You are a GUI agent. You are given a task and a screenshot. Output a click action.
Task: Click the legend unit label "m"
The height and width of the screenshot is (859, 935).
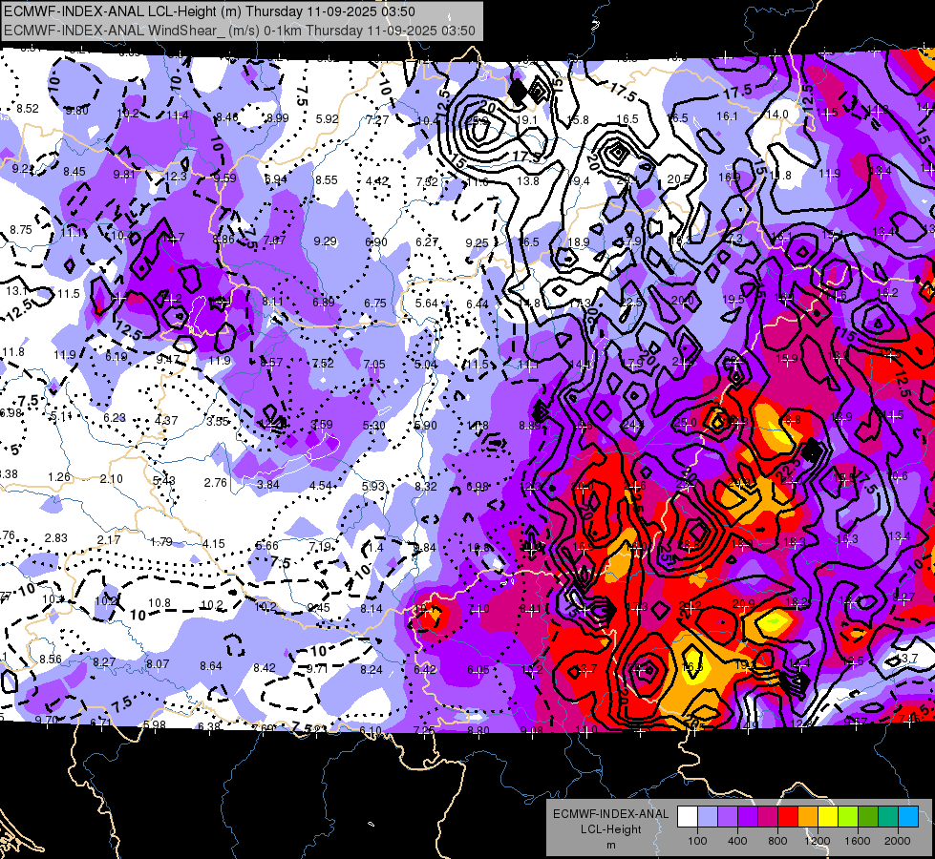[x=610, y=845]
